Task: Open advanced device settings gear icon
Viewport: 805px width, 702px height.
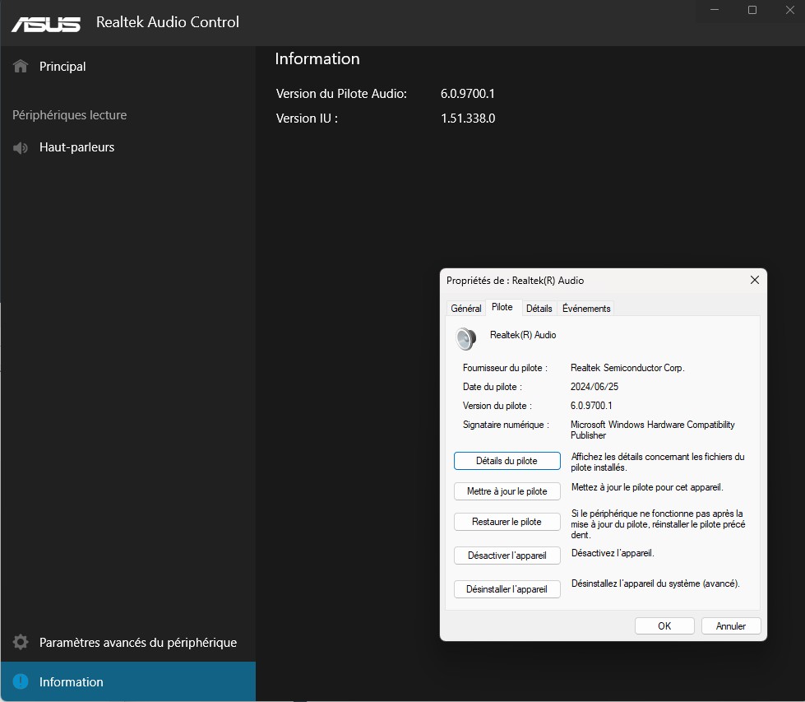Action: click(21, 643)
